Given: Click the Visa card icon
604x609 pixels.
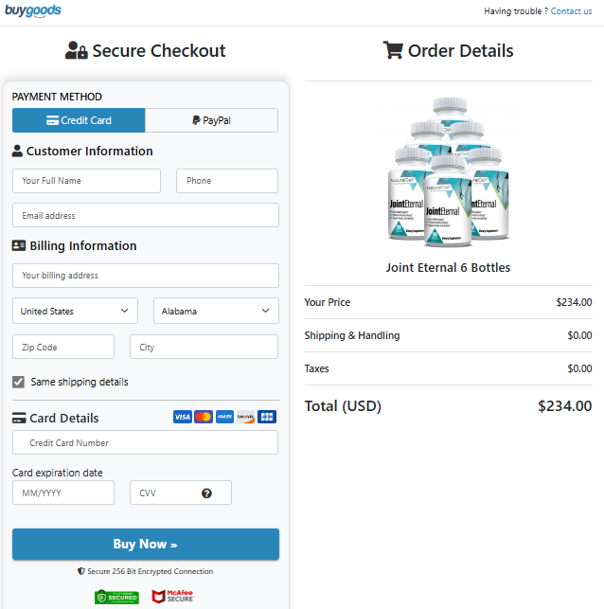Looking at the screenshot, I should point(183,417).
